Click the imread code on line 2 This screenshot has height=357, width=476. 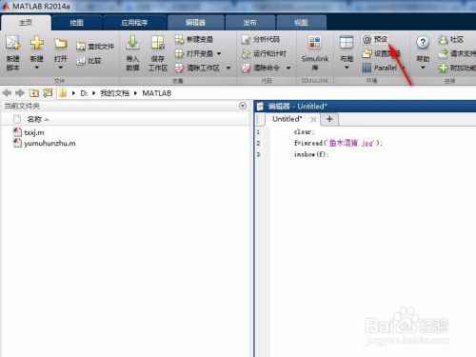pyautogui.click(x=338, y=143)
